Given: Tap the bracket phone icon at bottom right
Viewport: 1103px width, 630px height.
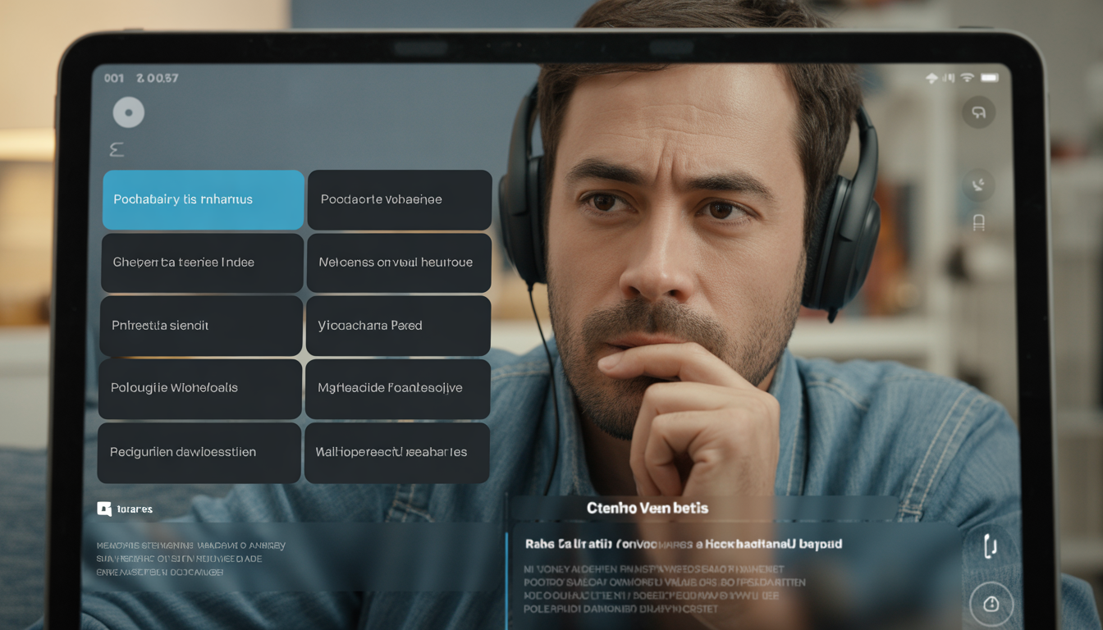Looking at the screenshot, I should [991, 546].
